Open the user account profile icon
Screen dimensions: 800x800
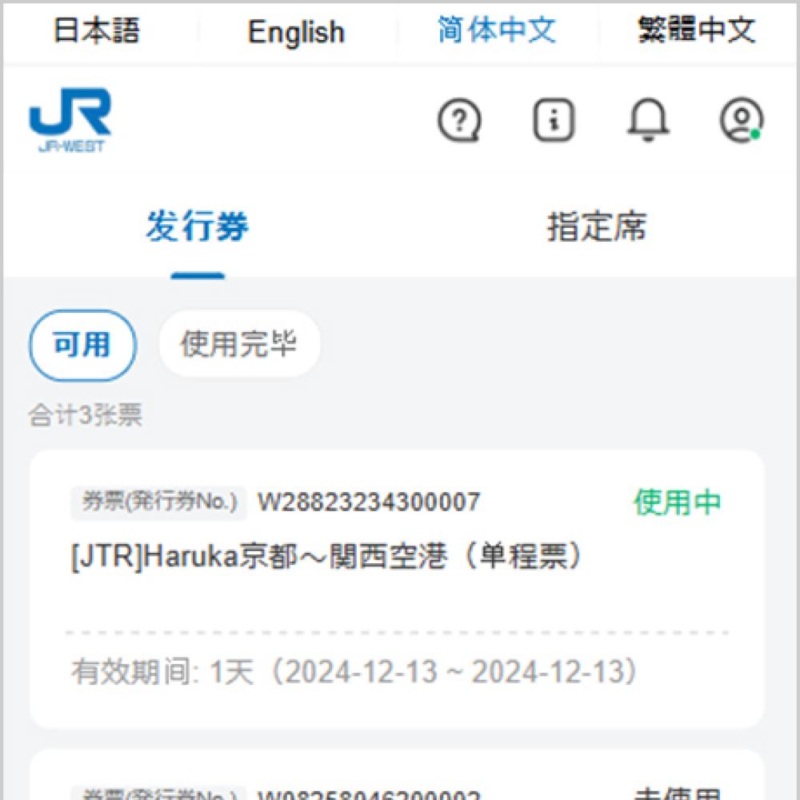tap(741, 121)
